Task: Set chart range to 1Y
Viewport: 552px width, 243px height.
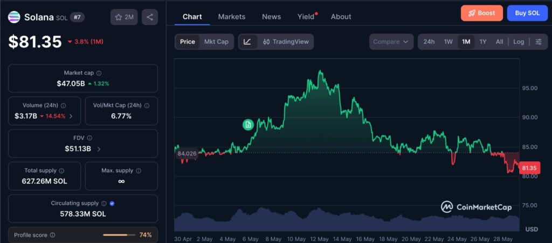Action: click(483, 42)
